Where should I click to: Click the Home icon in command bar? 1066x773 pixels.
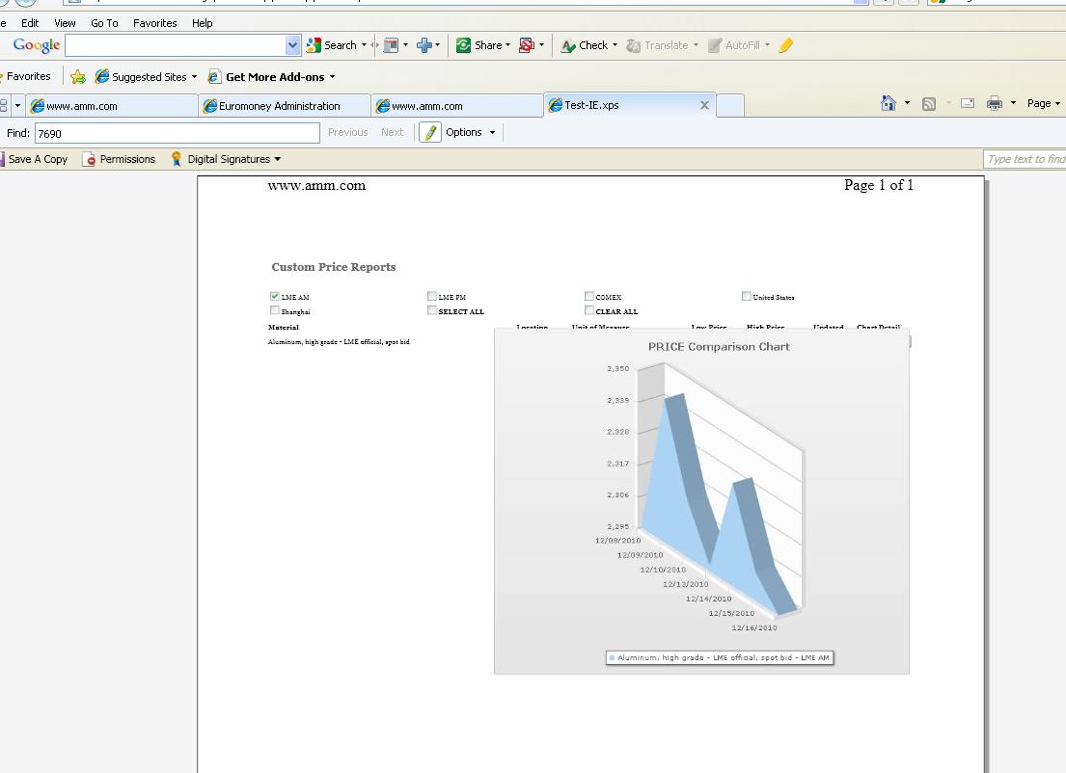coord(888,104)
